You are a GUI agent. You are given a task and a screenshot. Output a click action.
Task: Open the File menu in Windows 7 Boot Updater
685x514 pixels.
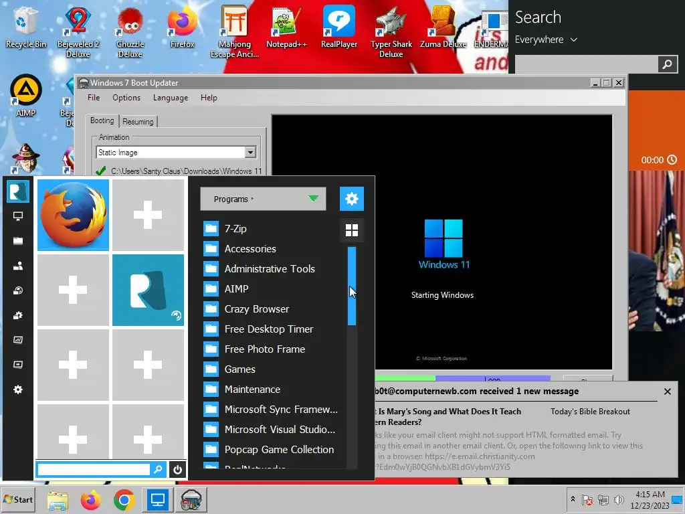pyautogui.click(x=94, y=98)
